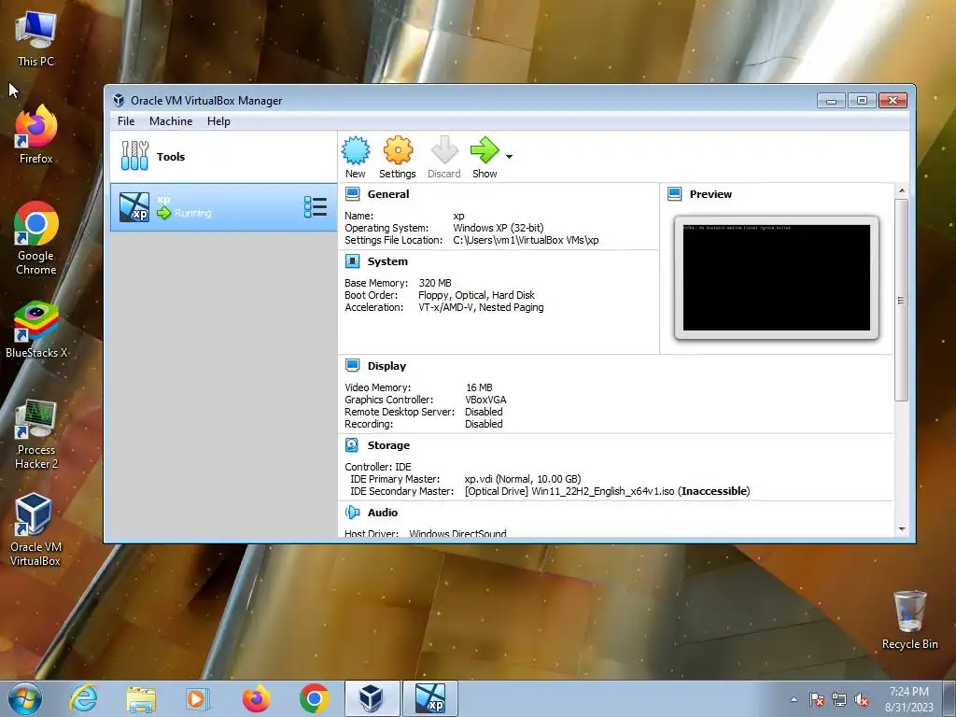The image size is (956, 717).
Task: Click the xp.vdi storage value
Action: coord(523,479)
